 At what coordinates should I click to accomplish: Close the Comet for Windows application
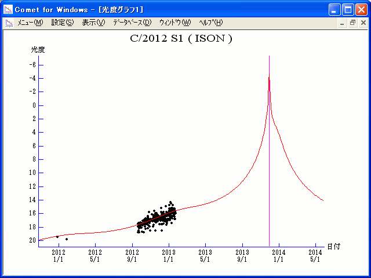click(x=361, y=10)
